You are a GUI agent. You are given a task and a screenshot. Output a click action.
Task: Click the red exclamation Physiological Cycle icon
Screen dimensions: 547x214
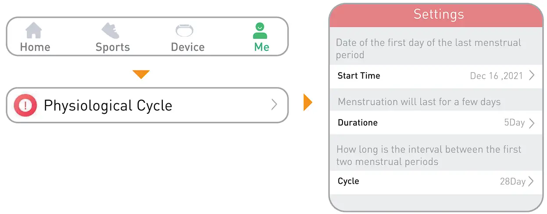(x=25, y=105)
